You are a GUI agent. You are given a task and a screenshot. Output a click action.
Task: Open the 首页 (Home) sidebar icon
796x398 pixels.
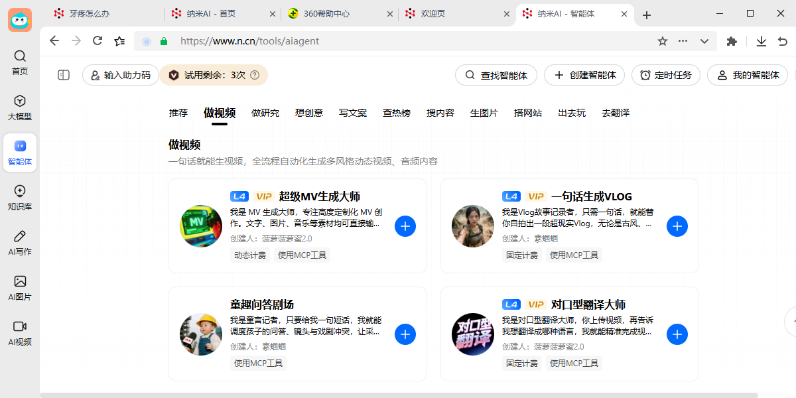[x=19, y=63]
